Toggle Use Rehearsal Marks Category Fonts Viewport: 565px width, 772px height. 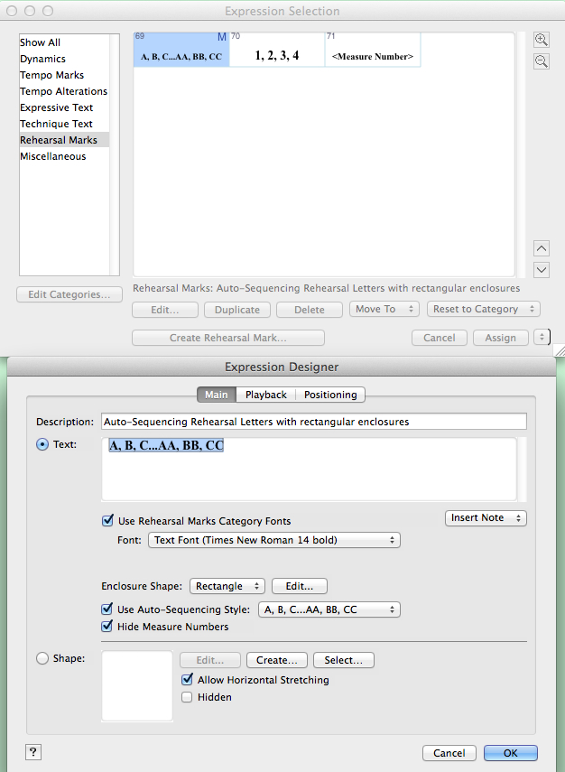[109, 521]
